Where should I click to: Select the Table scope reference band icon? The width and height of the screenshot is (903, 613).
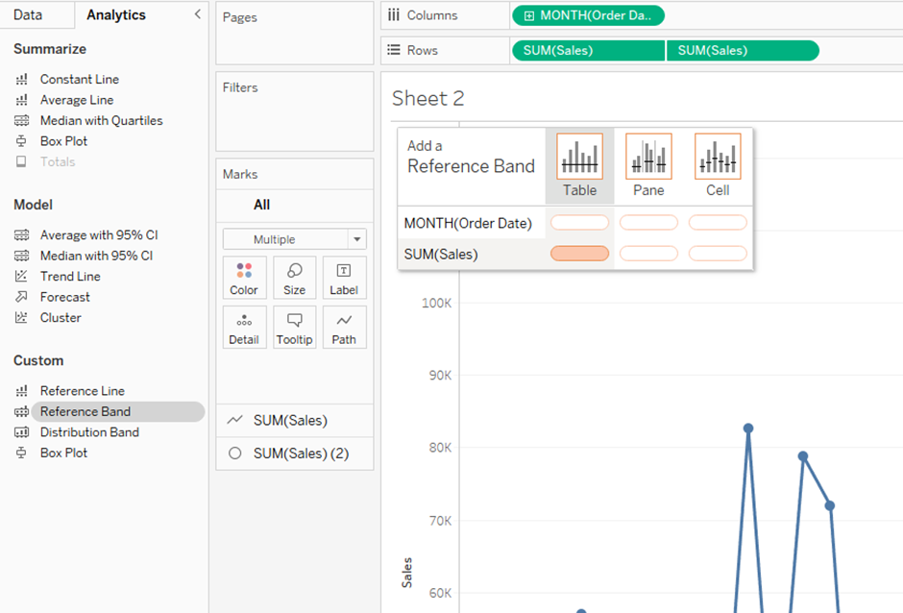pos(579,157)
